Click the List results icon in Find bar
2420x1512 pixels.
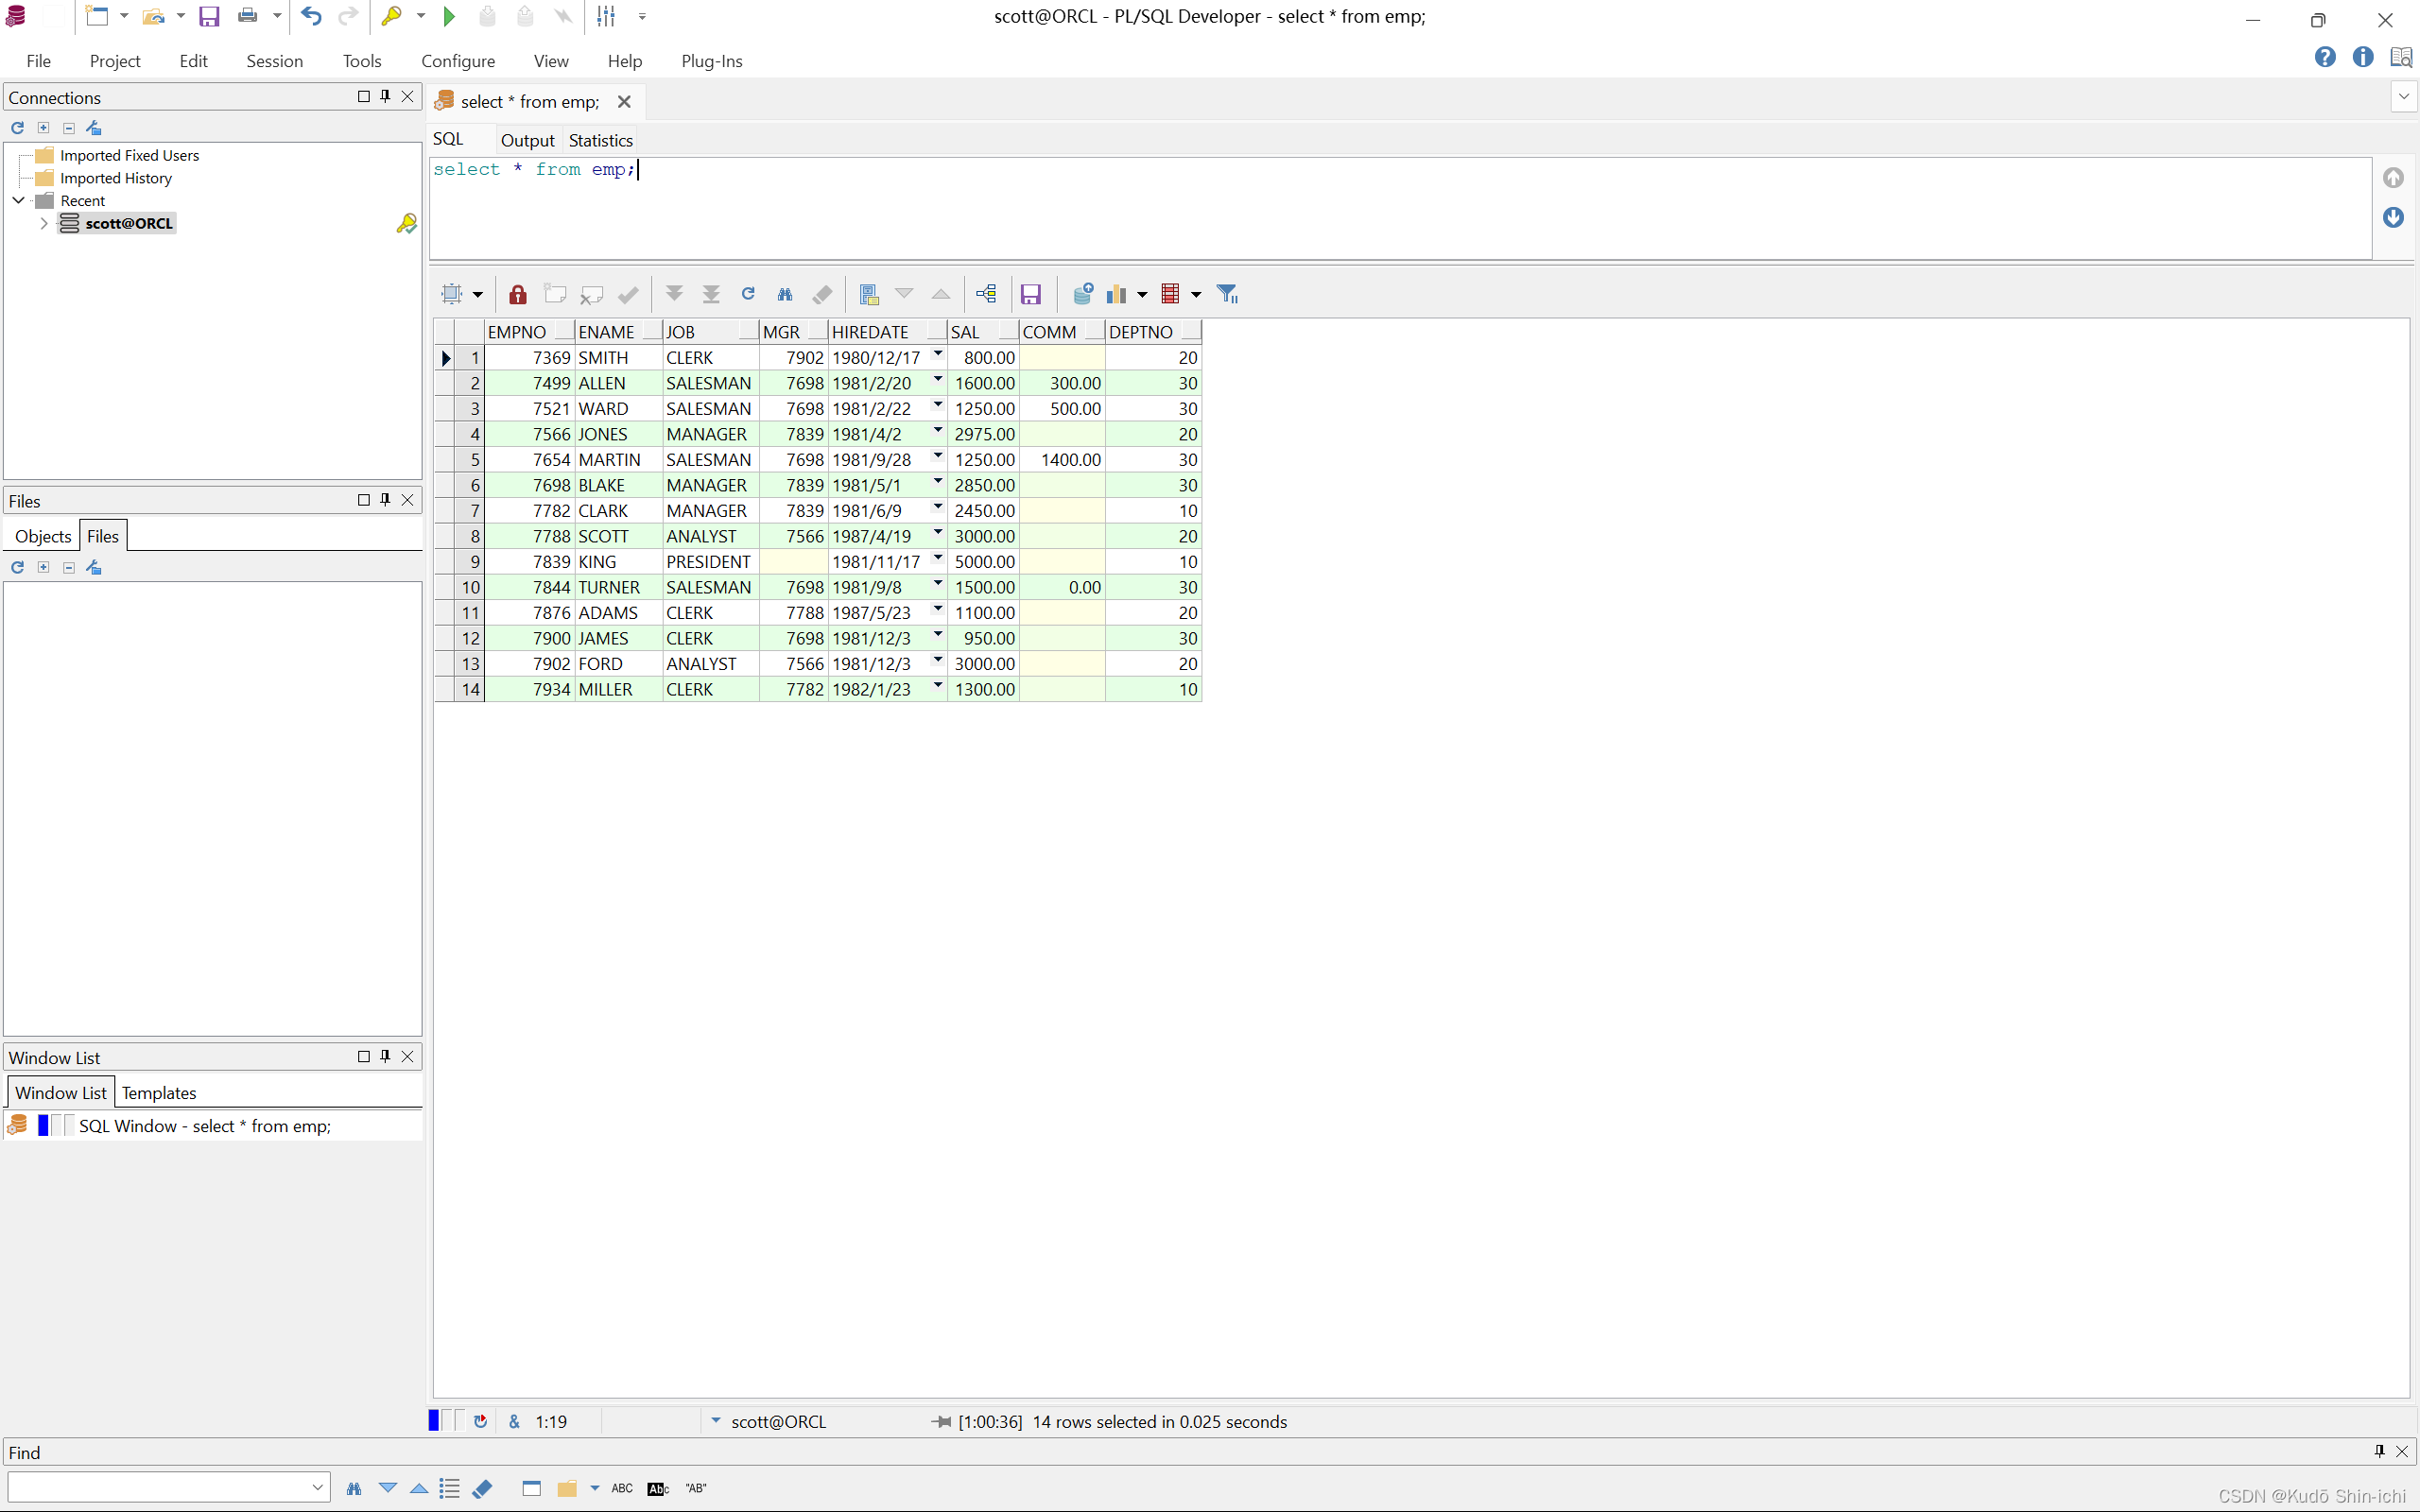click(450, 1488)
